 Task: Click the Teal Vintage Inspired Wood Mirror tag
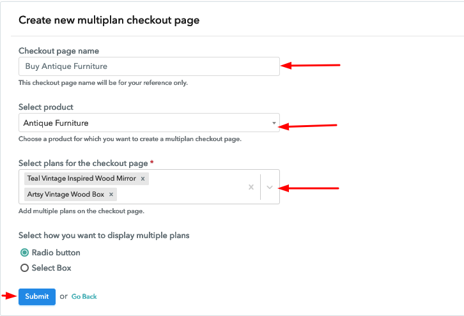point(81,179)
